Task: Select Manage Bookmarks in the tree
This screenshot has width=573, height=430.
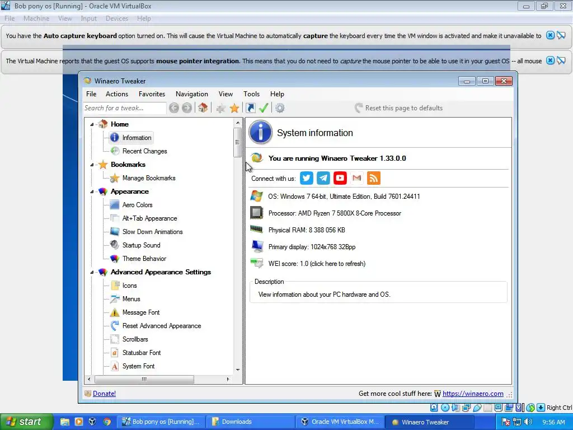Action: [x=149, y=178]
